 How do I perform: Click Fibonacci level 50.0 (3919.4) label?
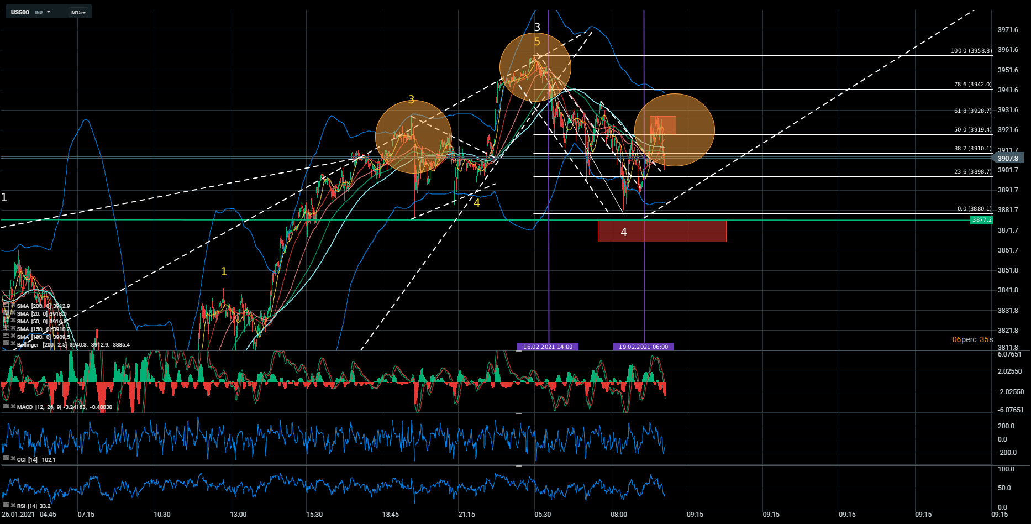pos(972,130)
